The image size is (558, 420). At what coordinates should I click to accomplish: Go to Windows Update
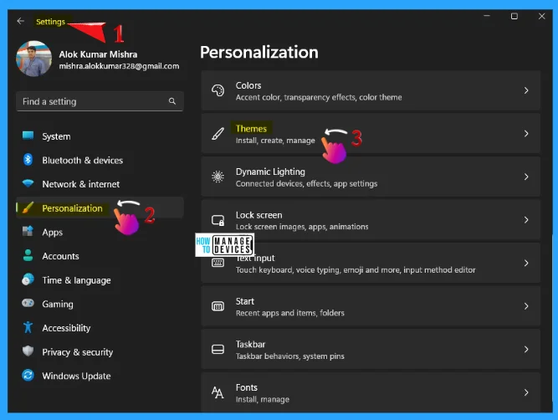click(100, 376)
